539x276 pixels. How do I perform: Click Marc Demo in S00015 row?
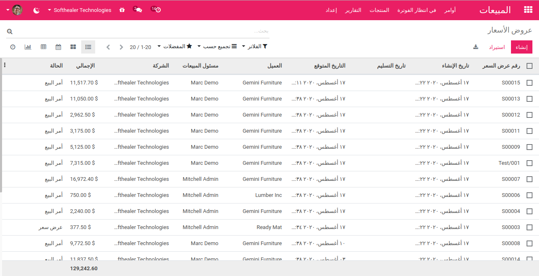click(205, 83)
